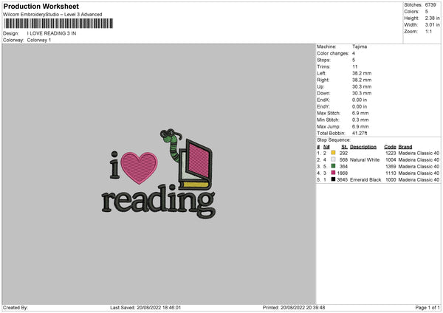Click the Up value 30.3 mm
The image size is (443, 313).
tap(362, 86)
